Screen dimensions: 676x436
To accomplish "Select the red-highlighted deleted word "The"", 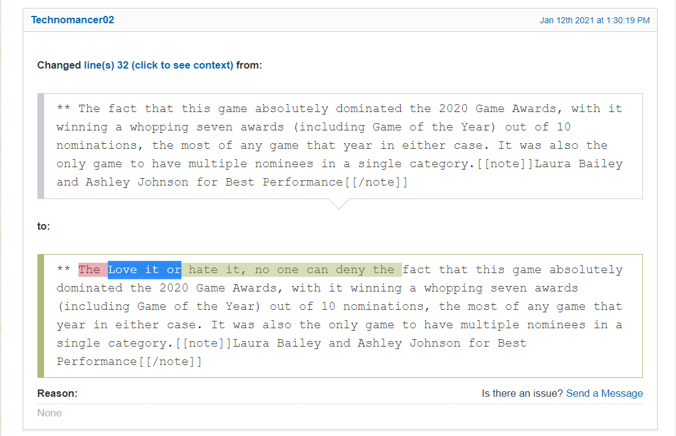I will point(93,269).
